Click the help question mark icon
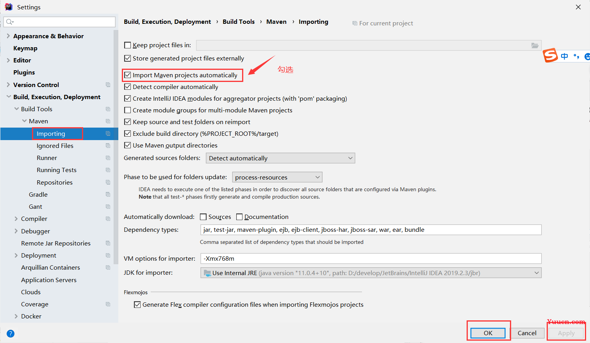Viewport: 590px width, 343px height. (x=11, y=333)
